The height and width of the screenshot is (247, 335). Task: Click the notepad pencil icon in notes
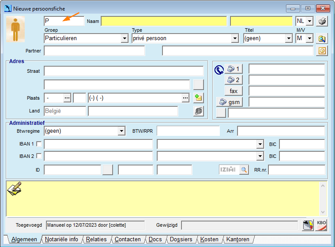(x=14, y=188)
